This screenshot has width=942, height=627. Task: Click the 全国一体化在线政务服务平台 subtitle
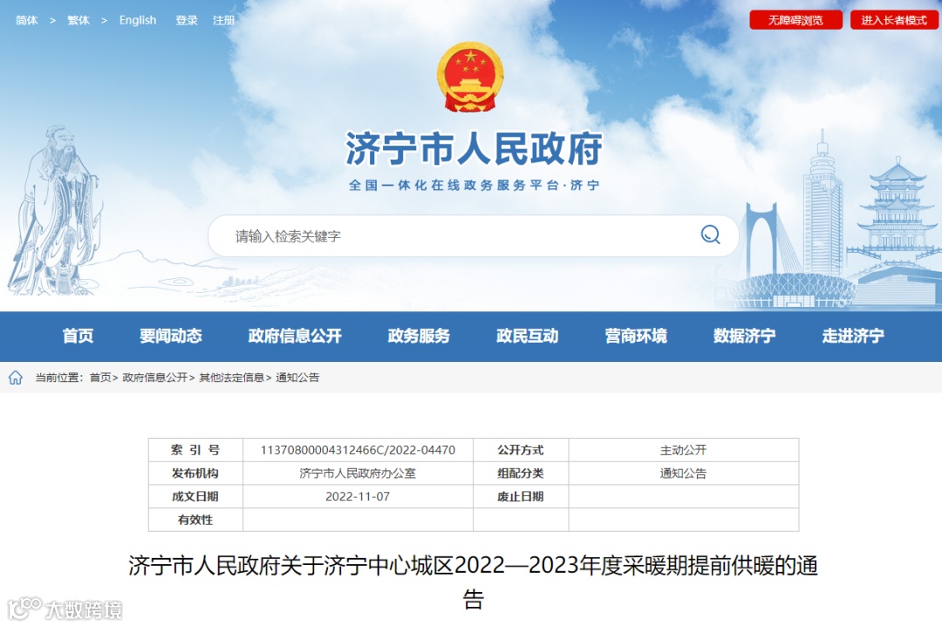point(474,185)
